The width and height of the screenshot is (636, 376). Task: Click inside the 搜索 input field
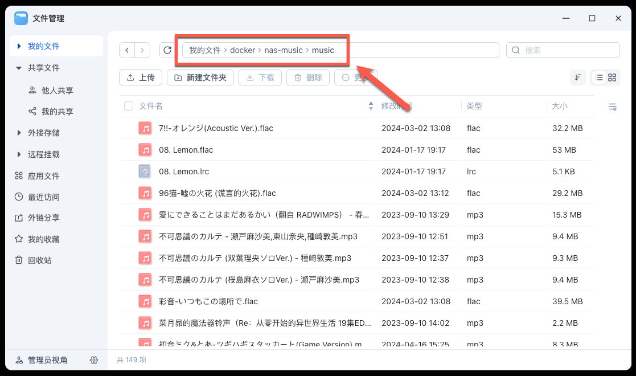[564, 50]
